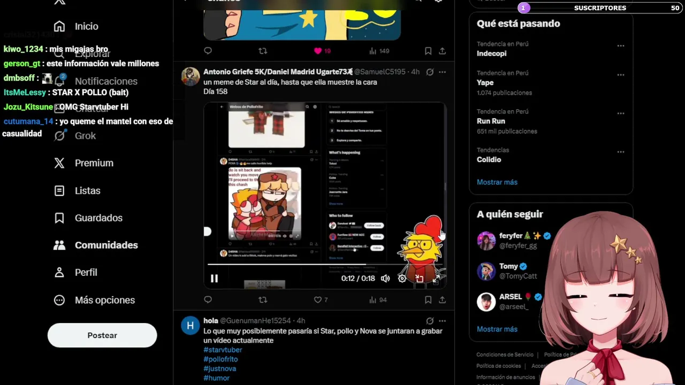This screenshot has width=685, height=385.
Task: Open hola user's avatar
Action: point(191,325)
